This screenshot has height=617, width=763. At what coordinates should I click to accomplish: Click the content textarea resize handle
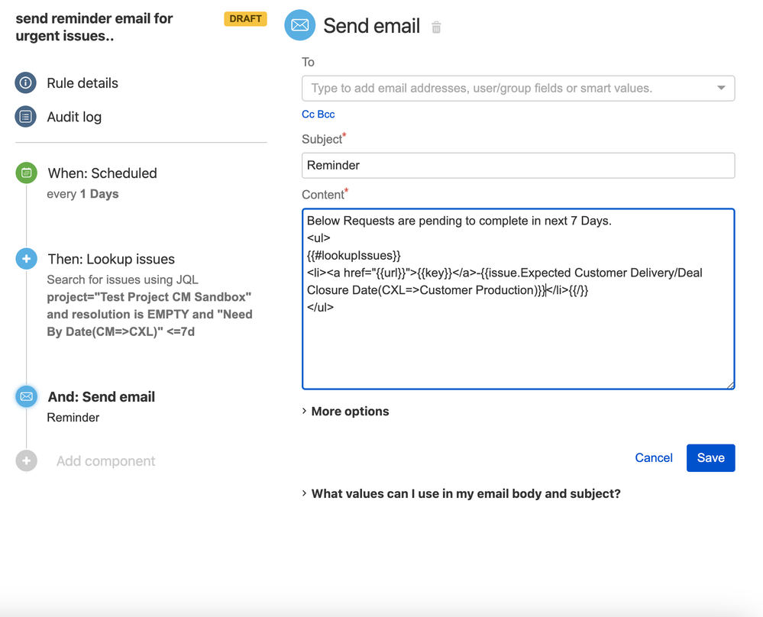[730, 385]
